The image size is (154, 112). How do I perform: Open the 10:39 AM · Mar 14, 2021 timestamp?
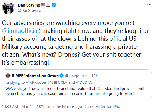tap(23, 107)
